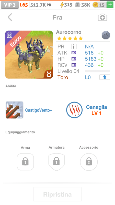Screen dimensions: 115x205
Task: Tap the Livello 04 experience bar
Action: coord(98,71)
